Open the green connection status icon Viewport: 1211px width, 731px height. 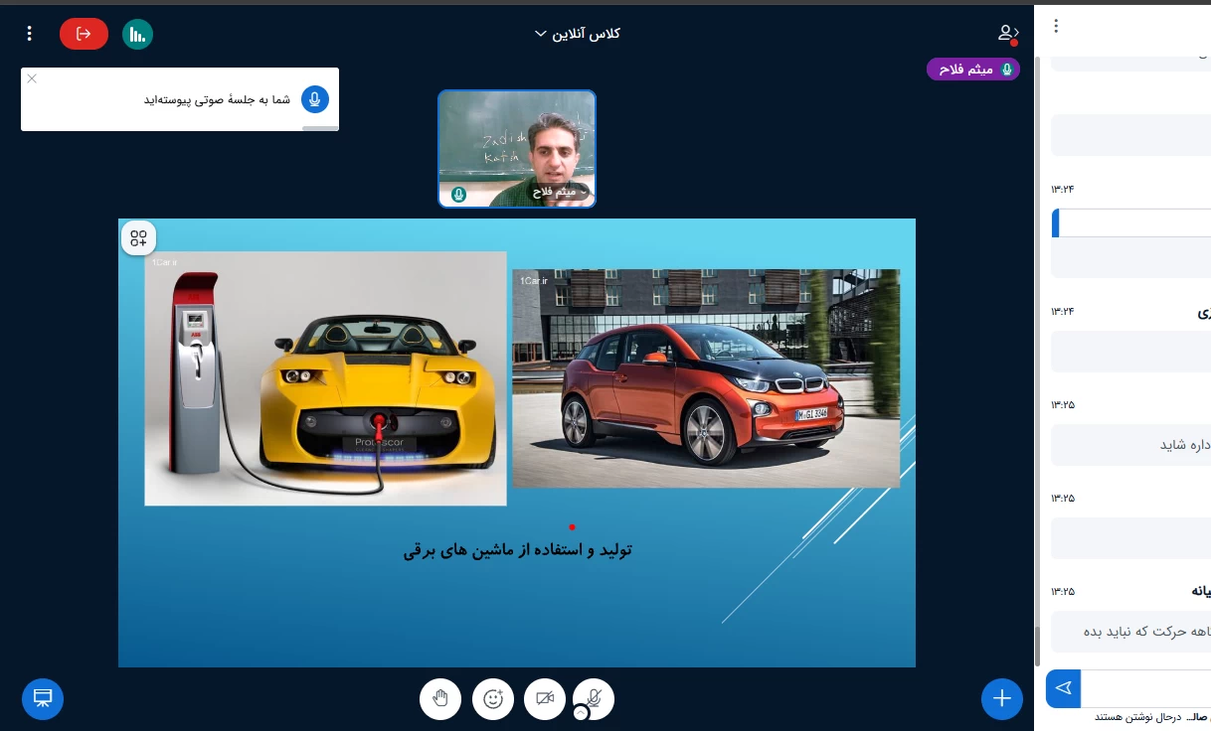pyautogui.click(x=137, y=34)
